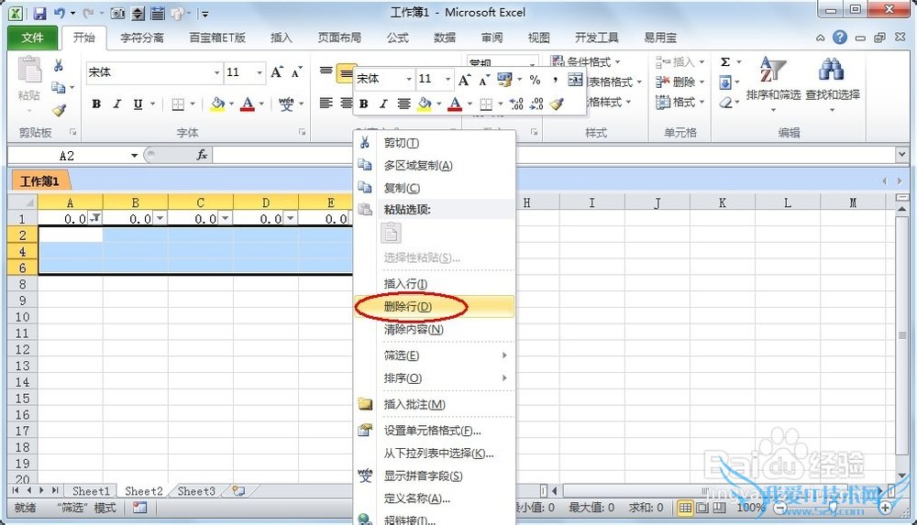Open filter dropdown in column B header cell
The image size is (917, 525).
tap(160, 219)
